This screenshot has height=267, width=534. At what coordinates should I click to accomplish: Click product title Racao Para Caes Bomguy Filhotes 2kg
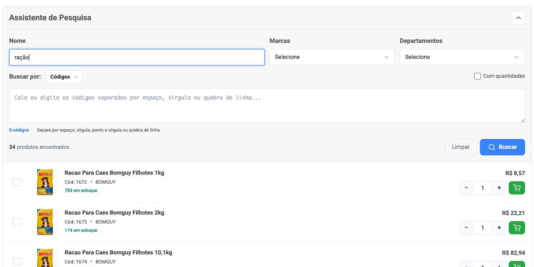coord(114,213)
